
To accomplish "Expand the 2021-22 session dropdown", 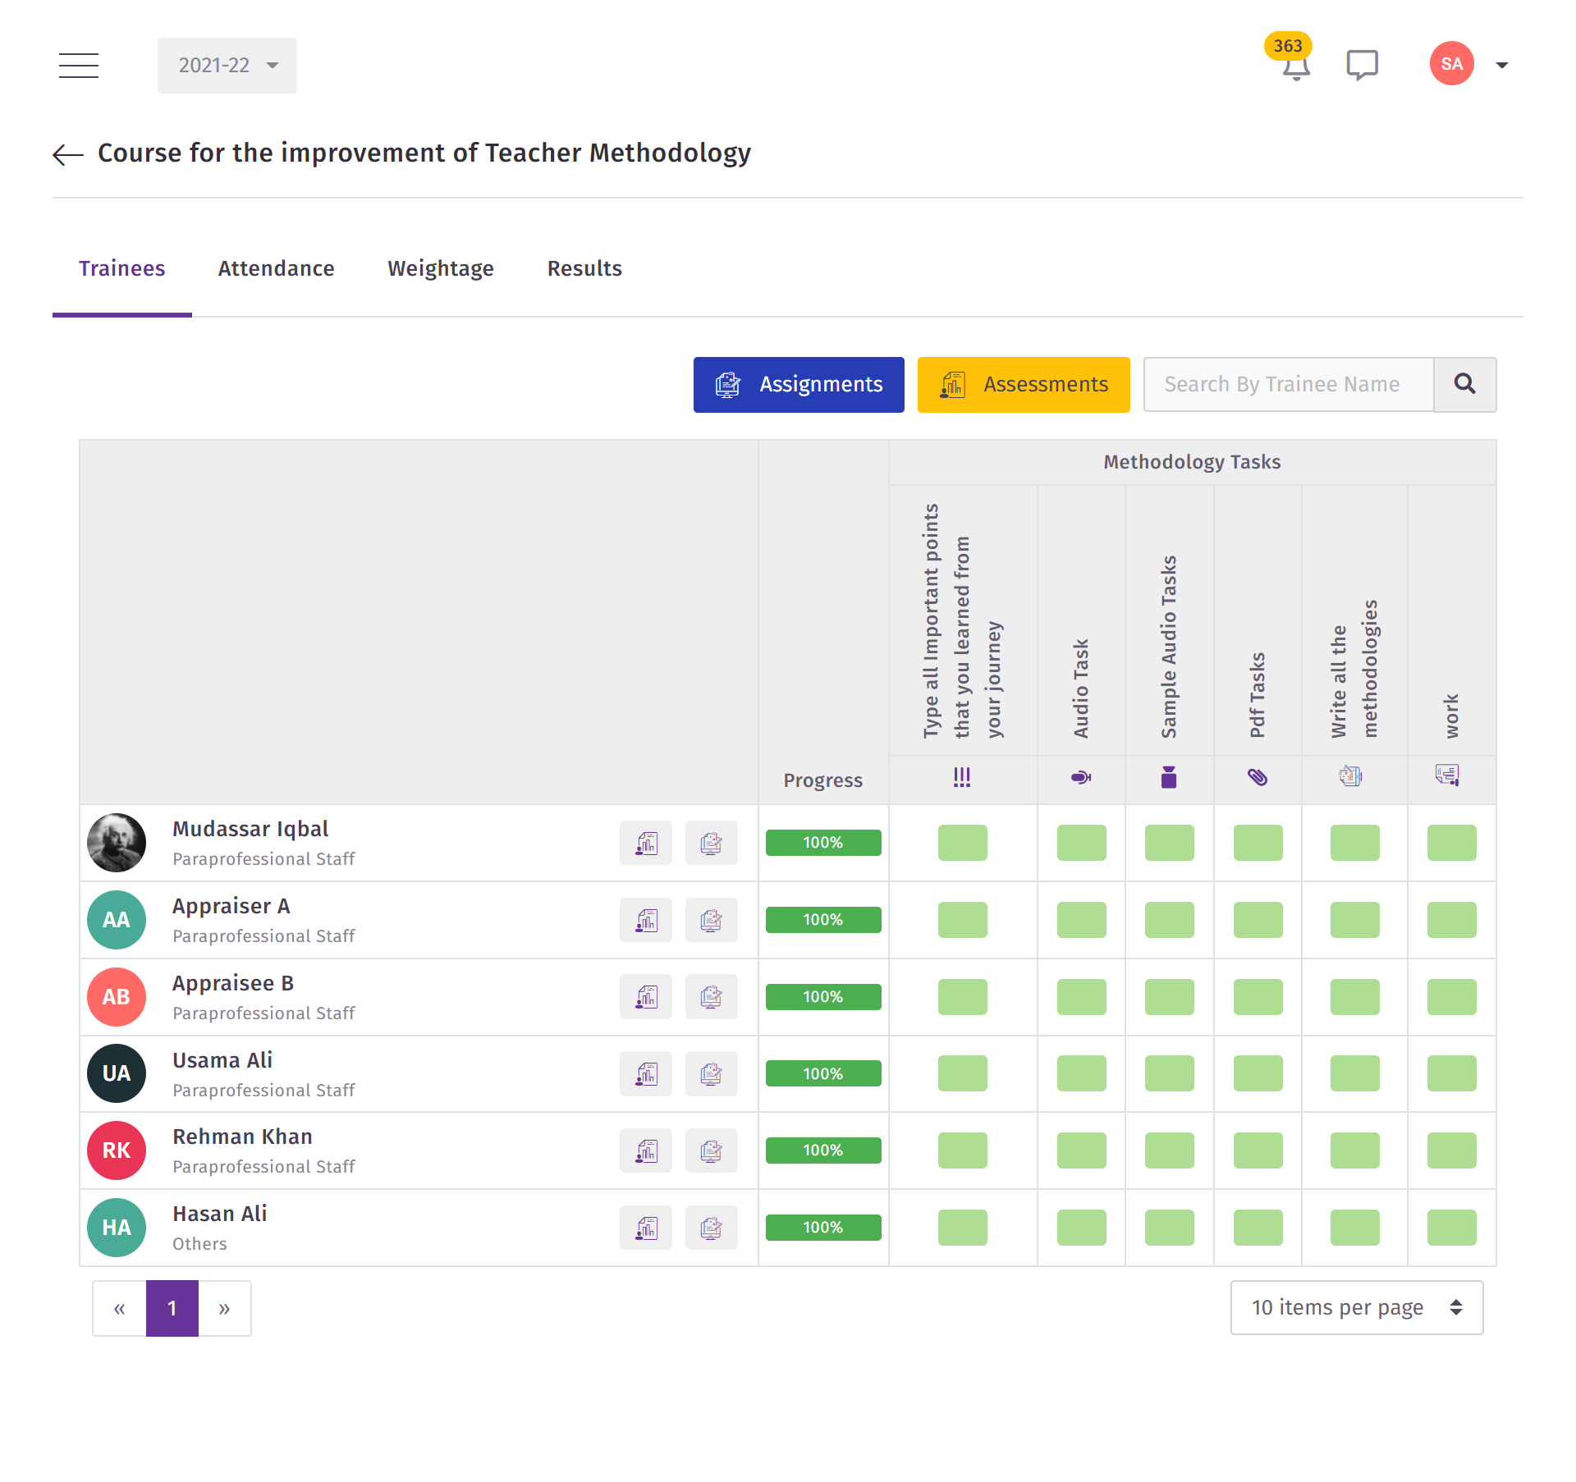I will coord(227,65).
